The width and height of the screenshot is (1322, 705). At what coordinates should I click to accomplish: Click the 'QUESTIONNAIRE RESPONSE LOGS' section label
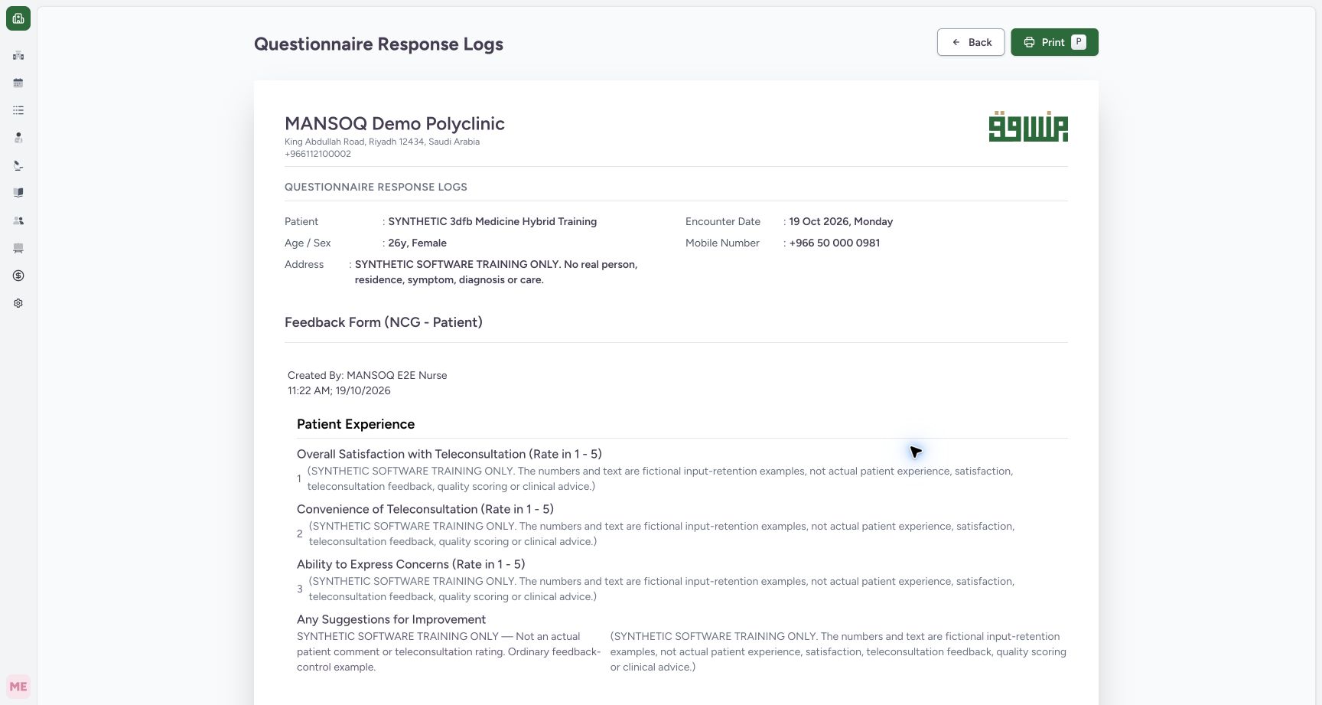[x=376, y=187]
